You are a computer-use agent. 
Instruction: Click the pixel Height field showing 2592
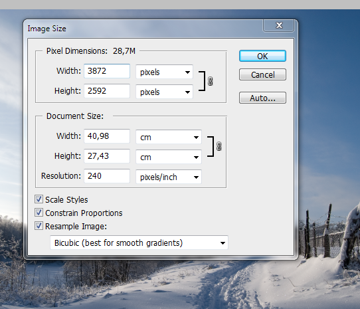pos(107,91)
